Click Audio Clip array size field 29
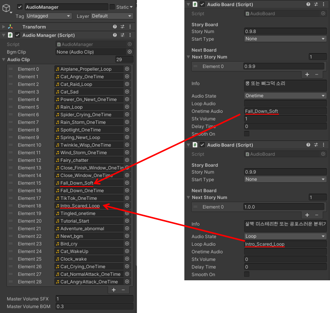Viewport: 330px width, 313px height. pos(124,59)
